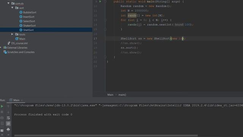Collapse the com.ds package
The height and width of the screenshot is (137, 243).
pyautogui.click(x=8, y=3)
